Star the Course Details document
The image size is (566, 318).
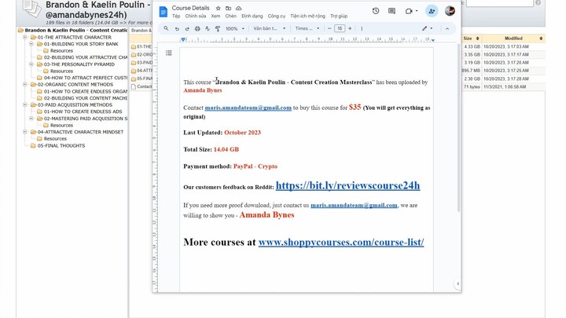click(216, 8)
